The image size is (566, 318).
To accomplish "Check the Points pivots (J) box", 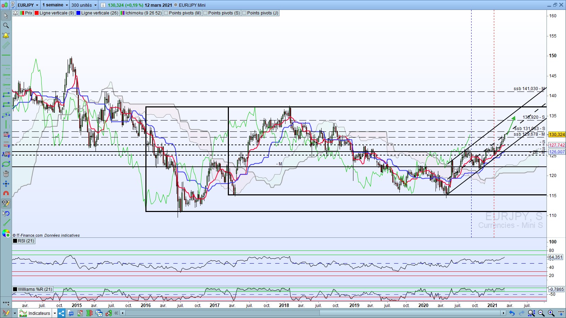I will [x=244, y=13].
